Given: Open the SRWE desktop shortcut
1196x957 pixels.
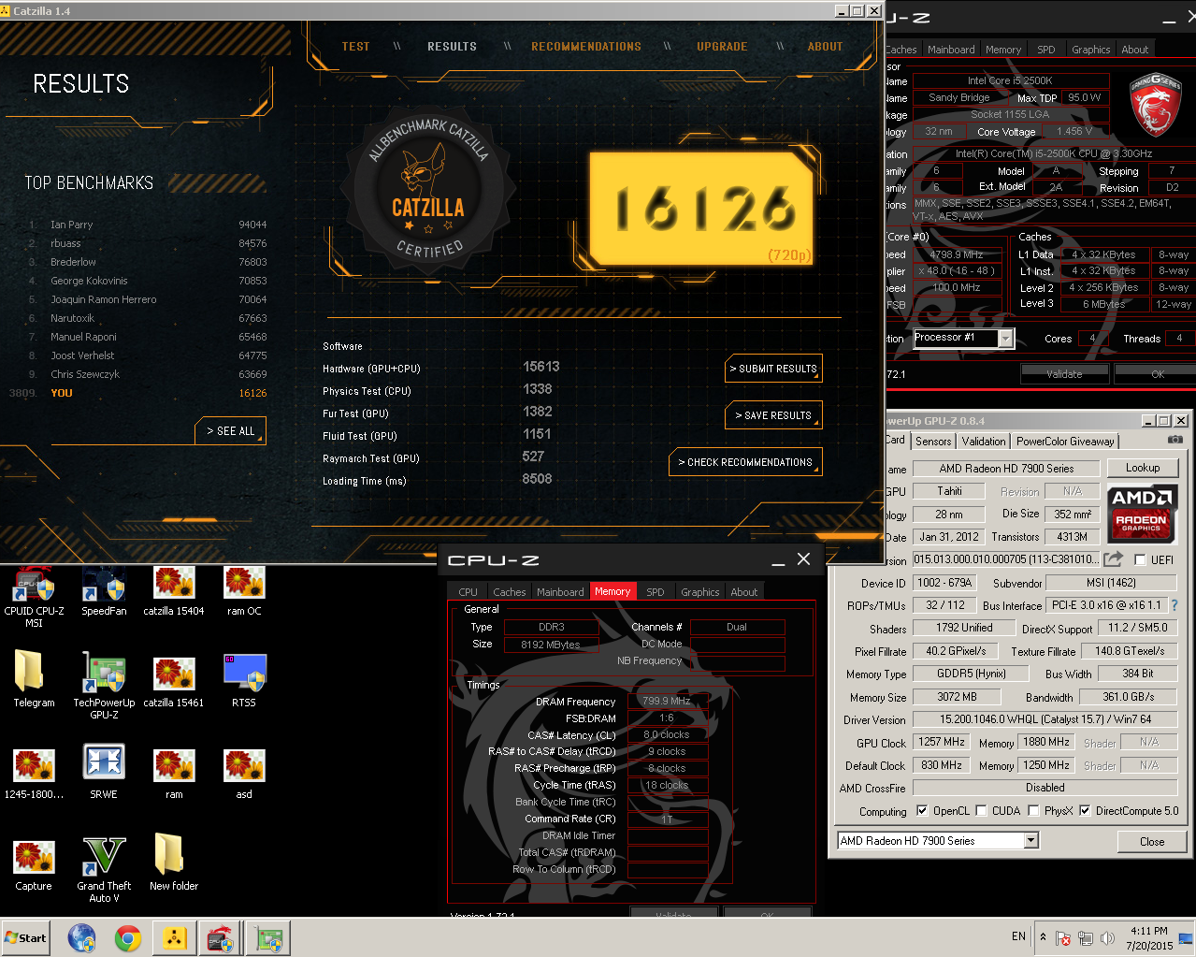Looking at the screenshot, I should point(104,772).
